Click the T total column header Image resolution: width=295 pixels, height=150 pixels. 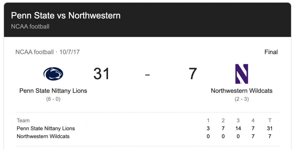point(270,120)
